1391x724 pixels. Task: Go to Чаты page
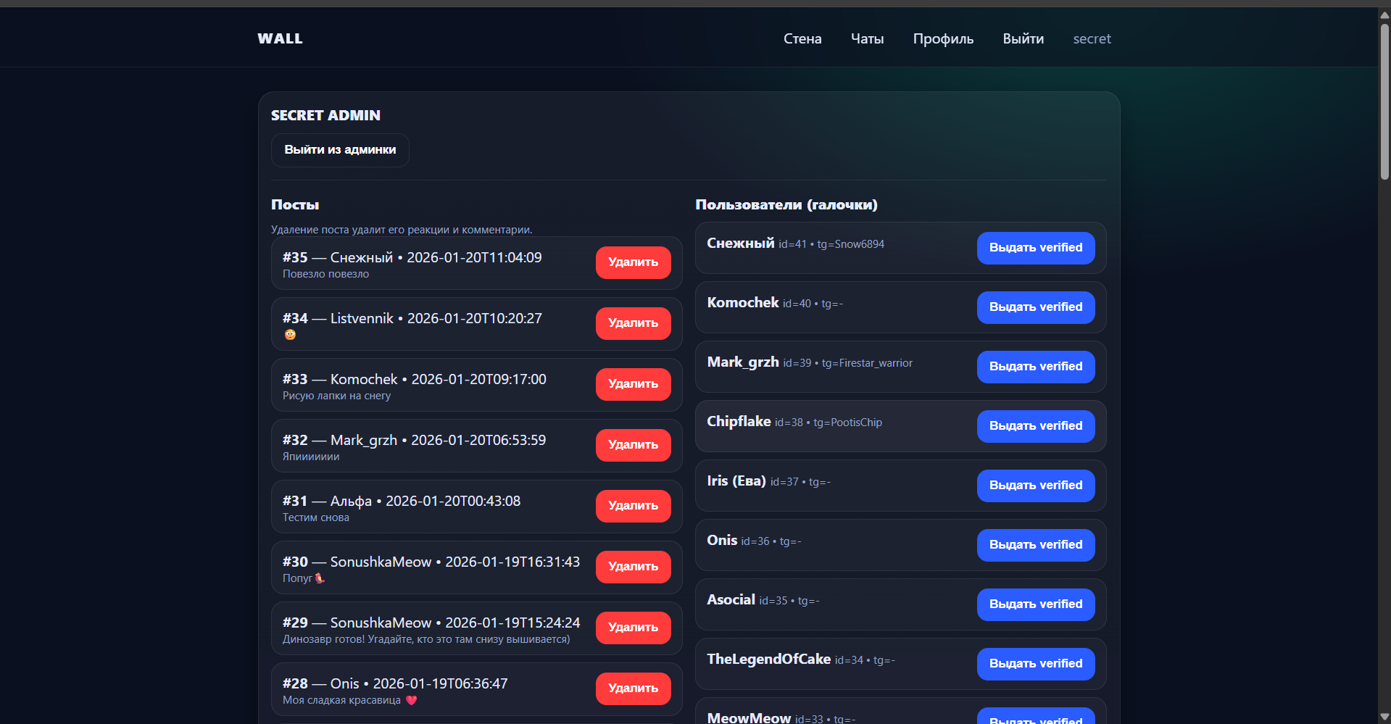coord(867,39)
